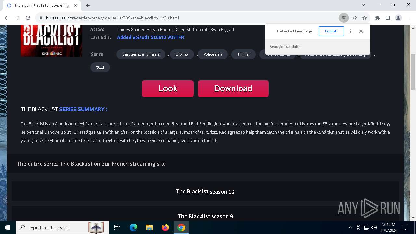Open Task View on taskbar
The width and height of the screenshot is (416, 234).
[x=117, y=227]
